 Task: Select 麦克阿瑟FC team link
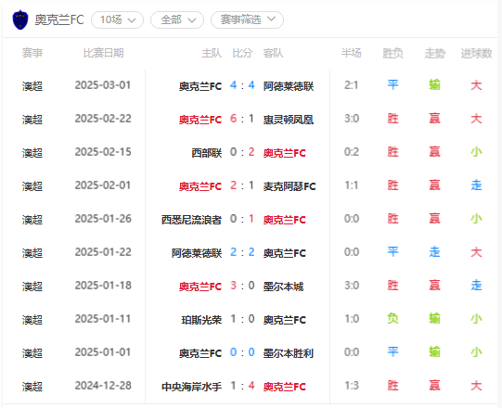290,186
